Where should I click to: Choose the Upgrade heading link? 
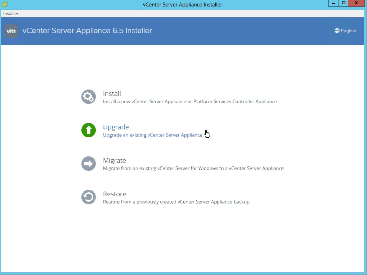coord(116,127)
